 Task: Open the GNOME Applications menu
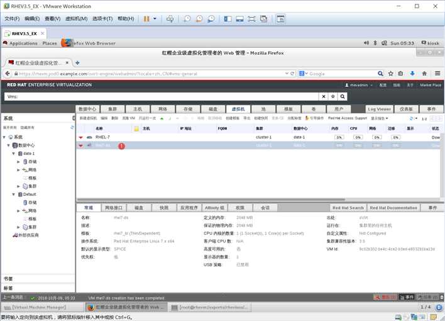[23, 43]
